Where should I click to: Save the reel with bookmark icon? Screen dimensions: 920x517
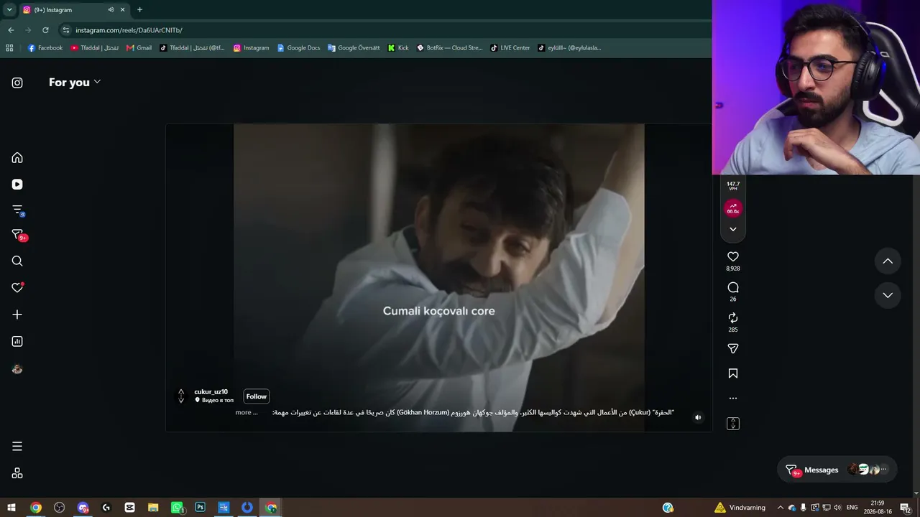tap(733, 373)
